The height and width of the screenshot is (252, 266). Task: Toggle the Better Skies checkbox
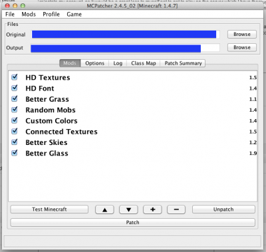pos(15,142)
